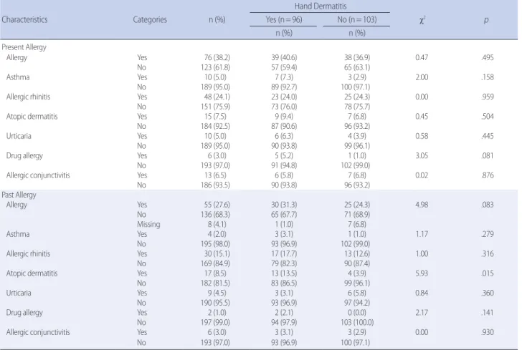This screenshot has height=350, width=522.
Task: Click the 76 (38.2) cell
Action: pyautogui.click(x=217, y=57)
